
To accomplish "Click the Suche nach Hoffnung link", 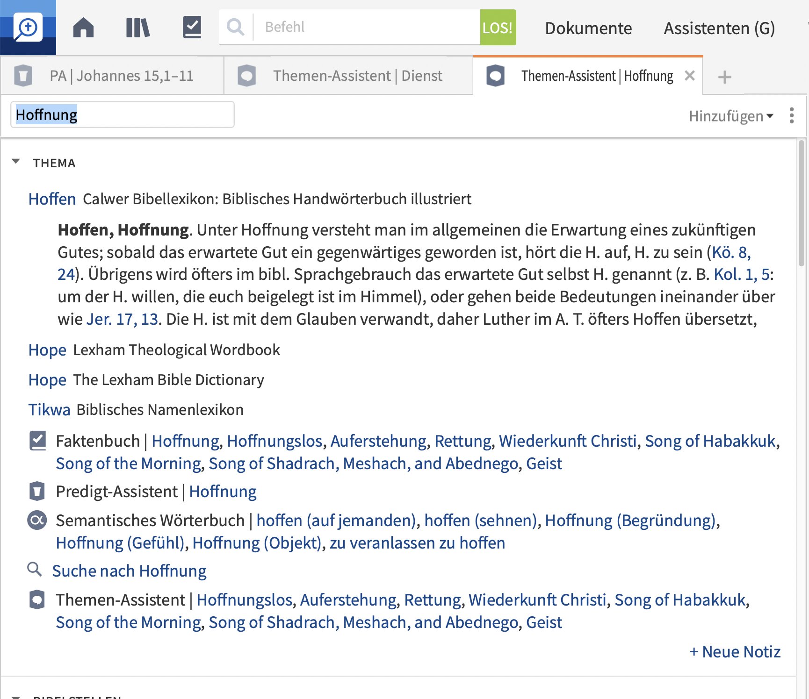I will 129,571.
